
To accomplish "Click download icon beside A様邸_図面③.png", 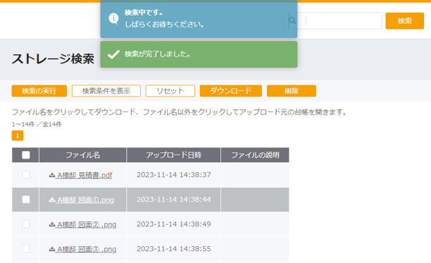I will (52, 249).
